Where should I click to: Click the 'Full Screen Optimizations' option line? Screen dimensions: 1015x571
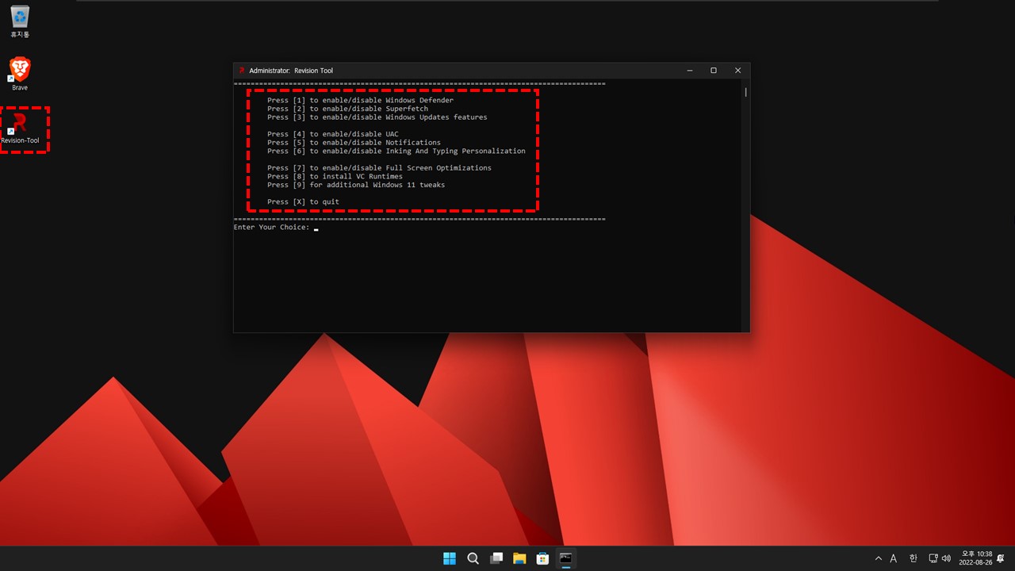(x=379, y=168)
